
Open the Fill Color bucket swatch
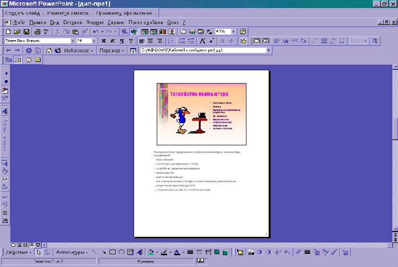(x=151, y=252)
